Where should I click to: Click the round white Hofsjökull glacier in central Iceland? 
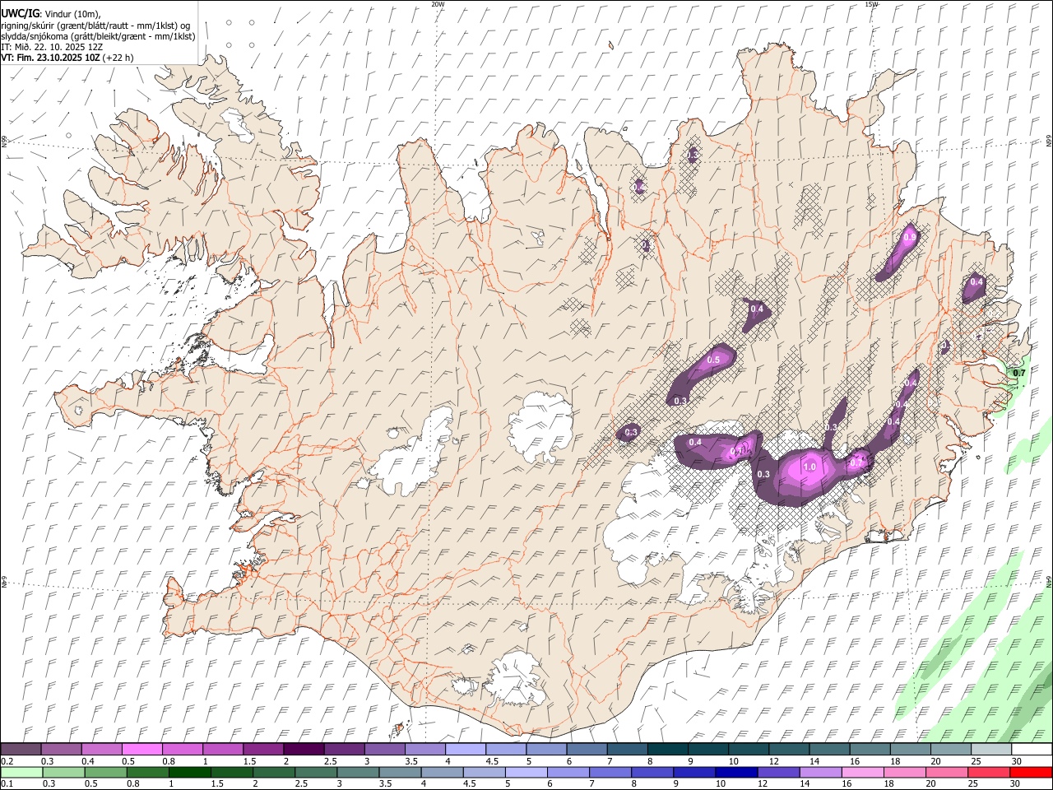coord(540,426)
